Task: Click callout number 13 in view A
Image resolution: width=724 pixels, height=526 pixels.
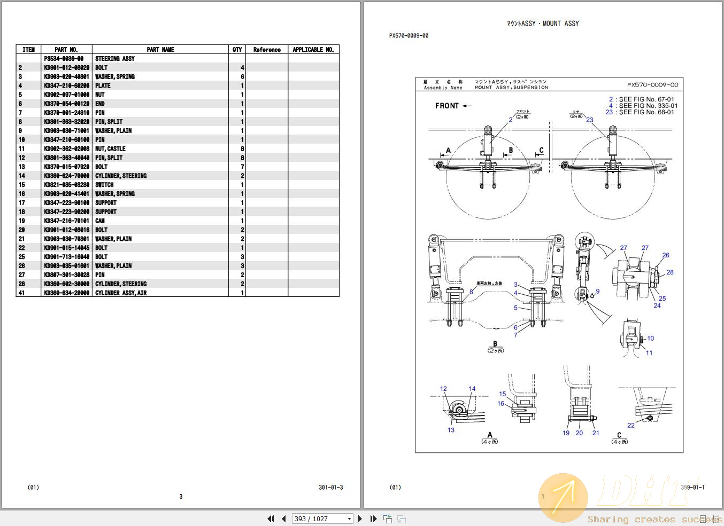Action: (x=451, y=430)
